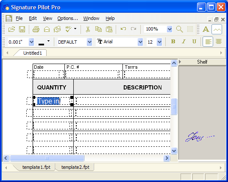Open the 0.001" line width dropdown
Viewport: 228px width, 182px height.
click(x=31, y=42)
